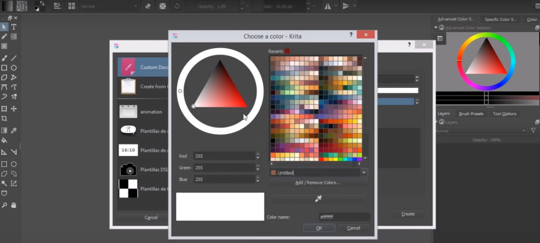This screenshot has width=540, height=243.
Task: Open the brush presets chooser grid
Action: [x=72, y=6]
